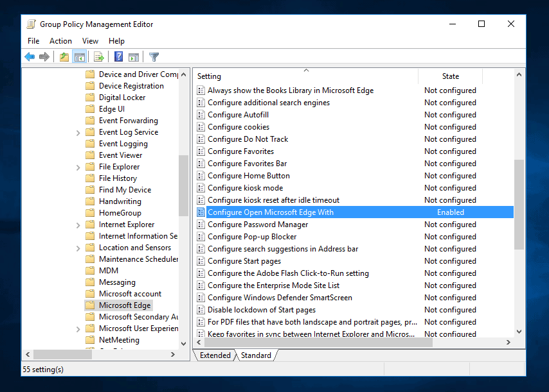
Task: Click the Group Policy Management Editor title icon
Action: (x=32, y=24)
